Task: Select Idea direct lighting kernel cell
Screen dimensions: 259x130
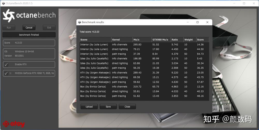Action: [120, 63]
